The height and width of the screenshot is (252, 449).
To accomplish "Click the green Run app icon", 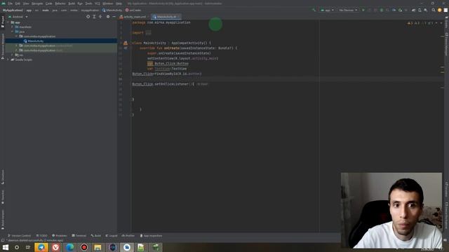I will 363,10.
